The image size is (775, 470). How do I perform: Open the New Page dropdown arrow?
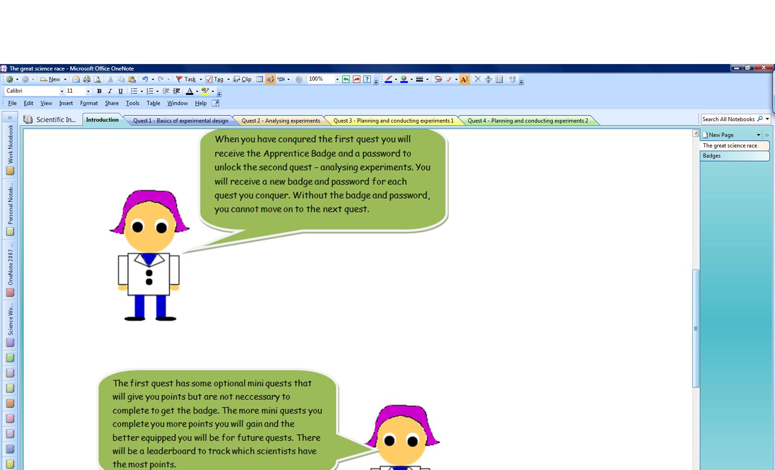tap(758, 135)
